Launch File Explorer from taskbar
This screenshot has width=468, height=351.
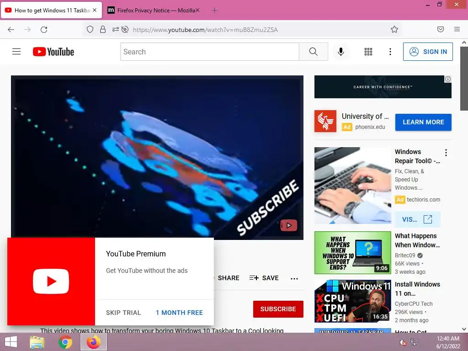[x=37, y=342]
